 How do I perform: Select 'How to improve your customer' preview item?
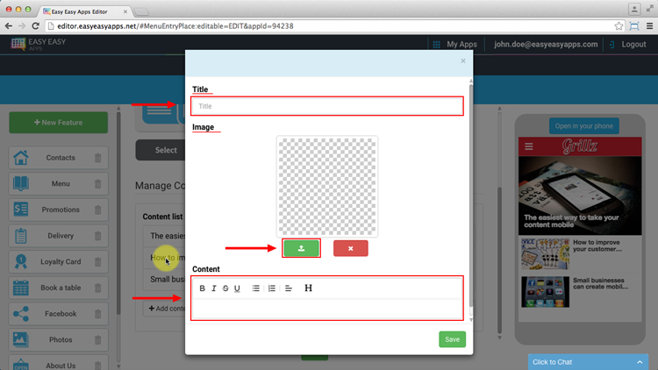580,253
